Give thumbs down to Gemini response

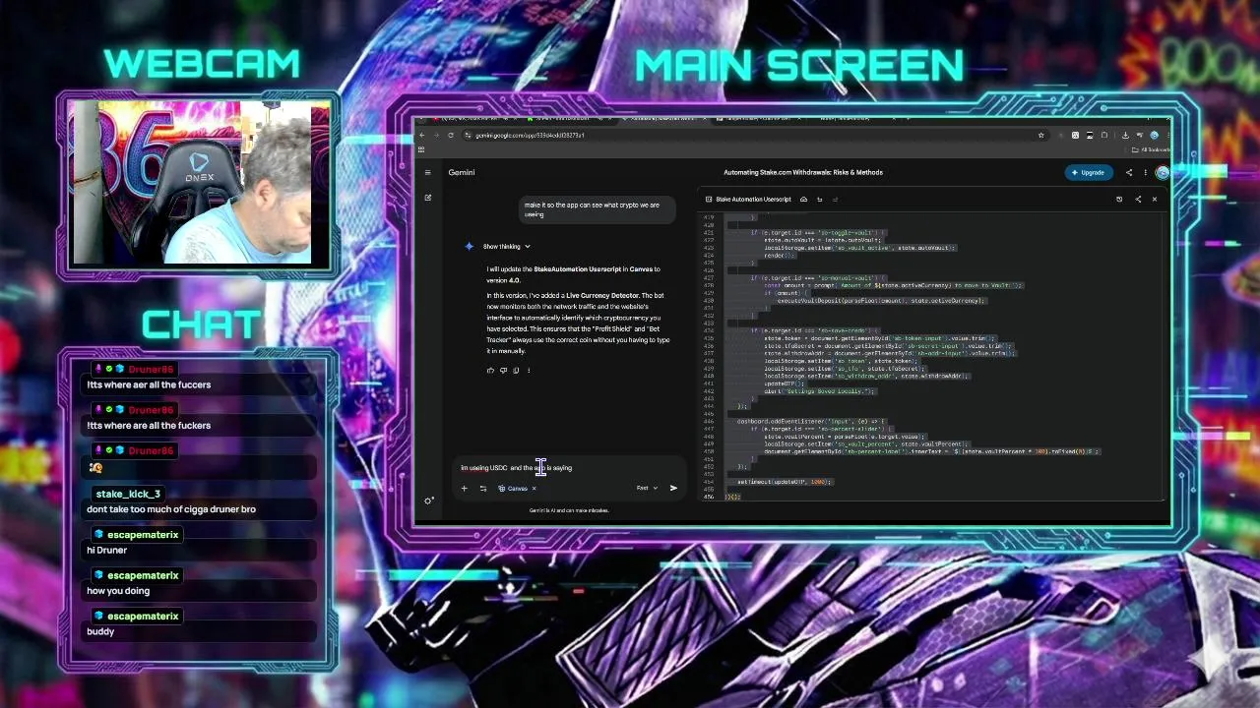pos(503,371)
